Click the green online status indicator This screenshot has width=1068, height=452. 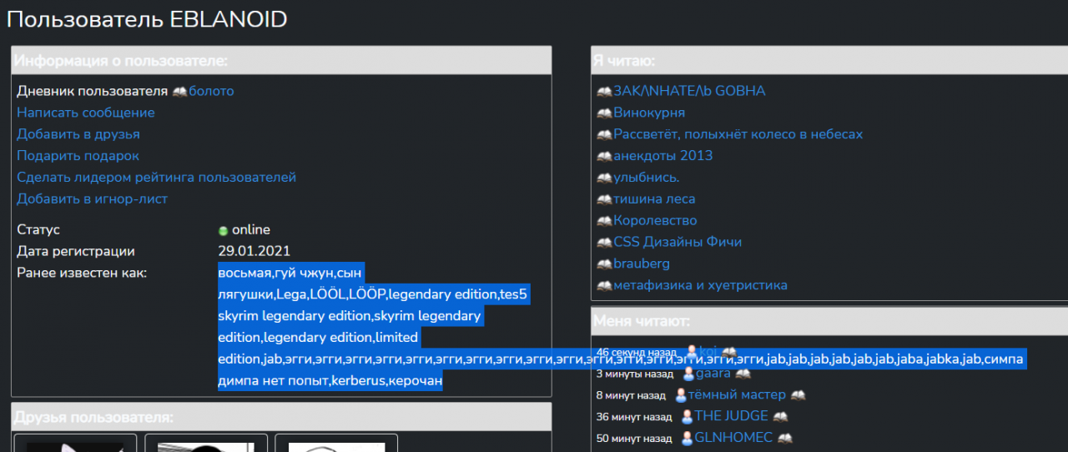click(223, 230)
